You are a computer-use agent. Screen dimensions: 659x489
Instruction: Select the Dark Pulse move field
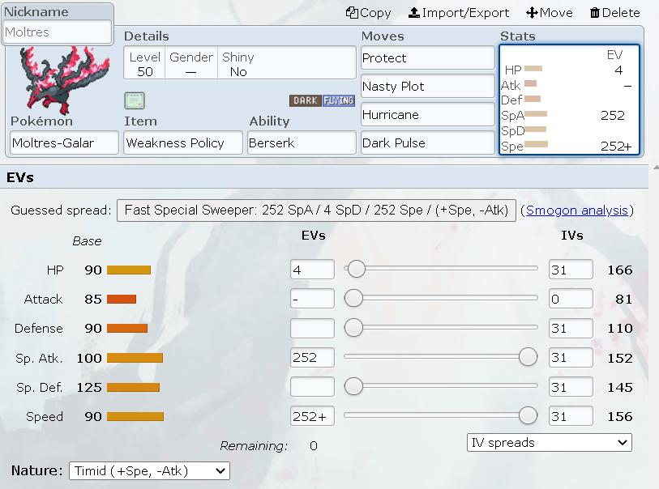click(427, 143)
